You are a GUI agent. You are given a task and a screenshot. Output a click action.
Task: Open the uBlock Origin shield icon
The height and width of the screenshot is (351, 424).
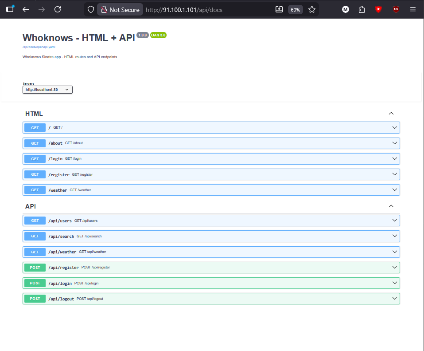point(396,9)
